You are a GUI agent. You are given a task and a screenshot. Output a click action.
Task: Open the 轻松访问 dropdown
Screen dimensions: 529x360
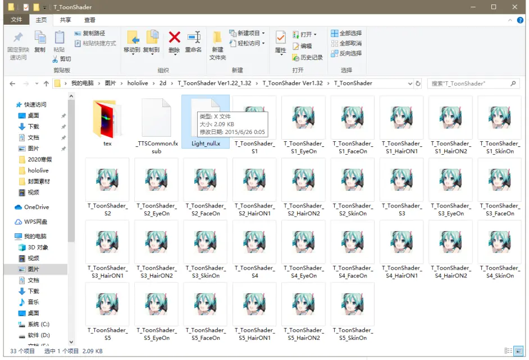point(247,43)
